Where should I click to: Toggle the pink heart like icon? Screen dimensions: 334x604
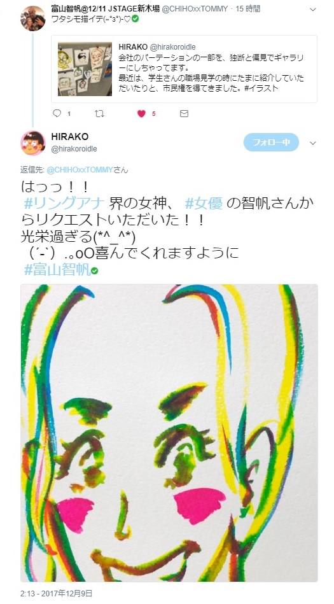pyautogui.click(x=141, y=114)
